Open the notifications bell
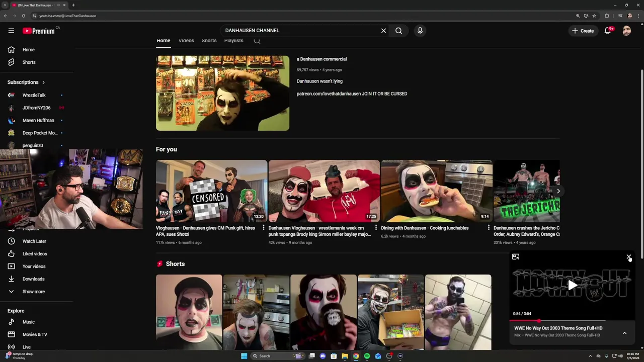The width and height of the screenshot is (644, 362). (608, 31)
